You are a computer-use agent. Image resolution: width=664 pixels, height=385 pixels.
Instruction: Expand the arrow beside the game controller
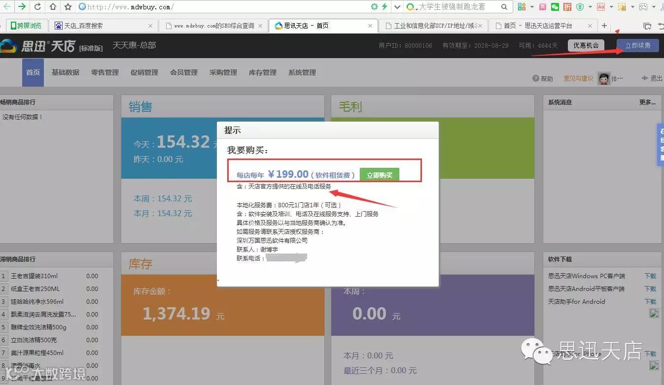(654, 7)
